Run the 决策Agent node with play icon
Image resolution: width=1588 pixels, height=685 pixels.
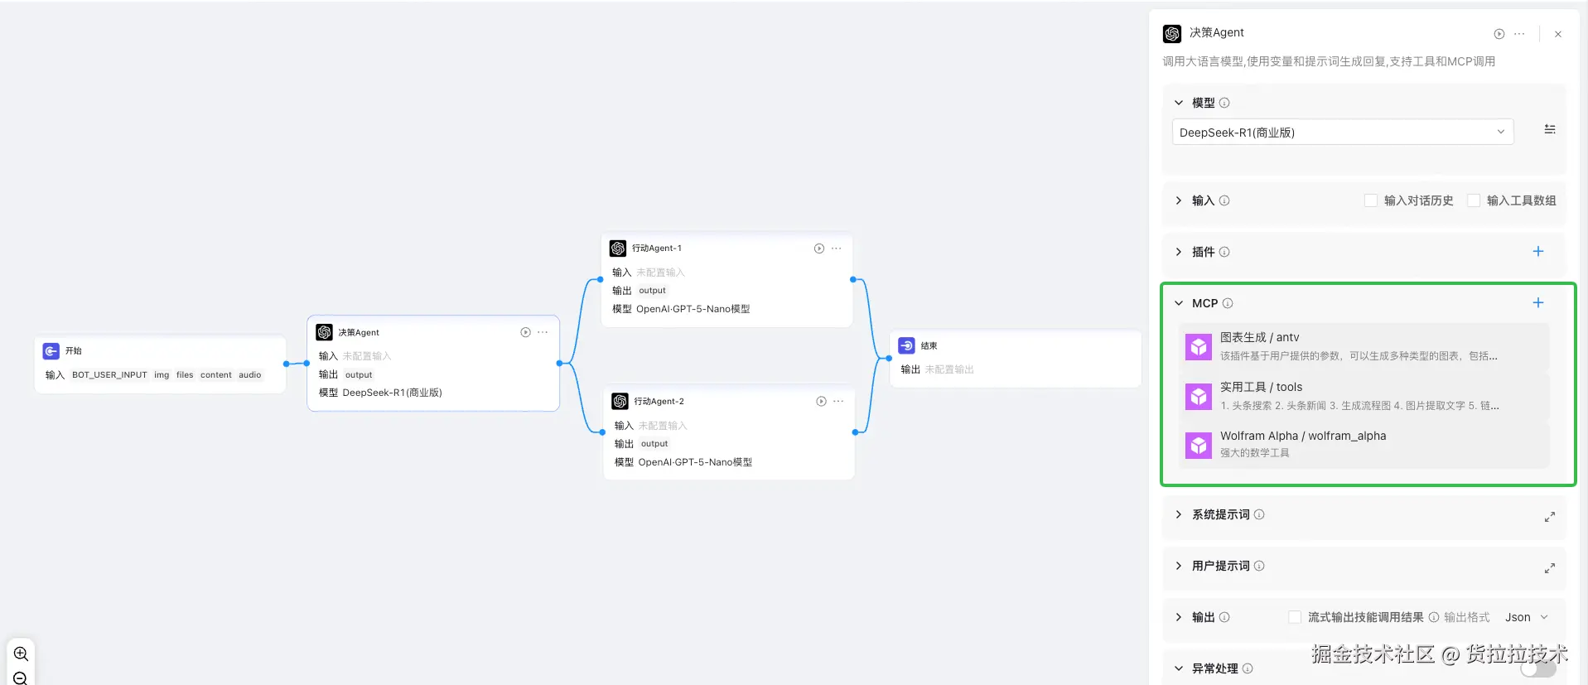525,332
